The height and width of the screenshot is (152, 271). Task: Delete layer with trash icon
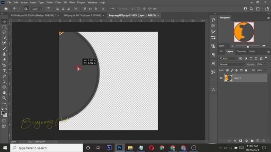pyautogui.click(x=263, y=141)
